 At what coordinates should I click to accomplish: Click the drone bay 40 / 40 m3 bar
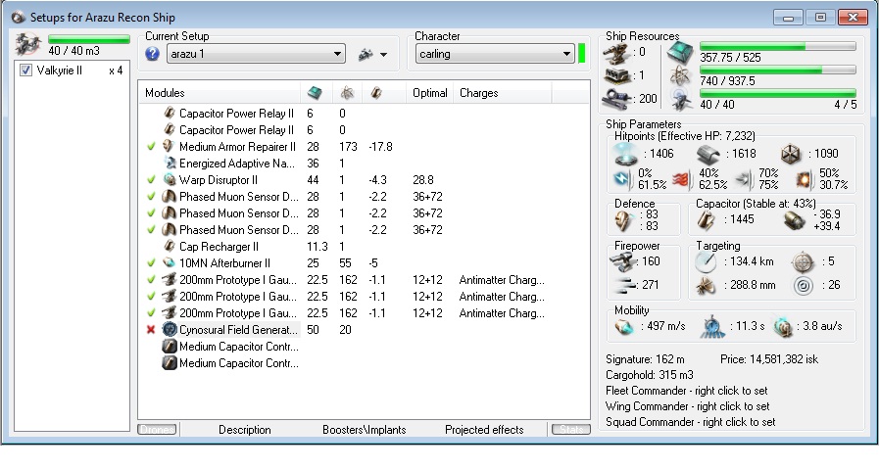89,38
